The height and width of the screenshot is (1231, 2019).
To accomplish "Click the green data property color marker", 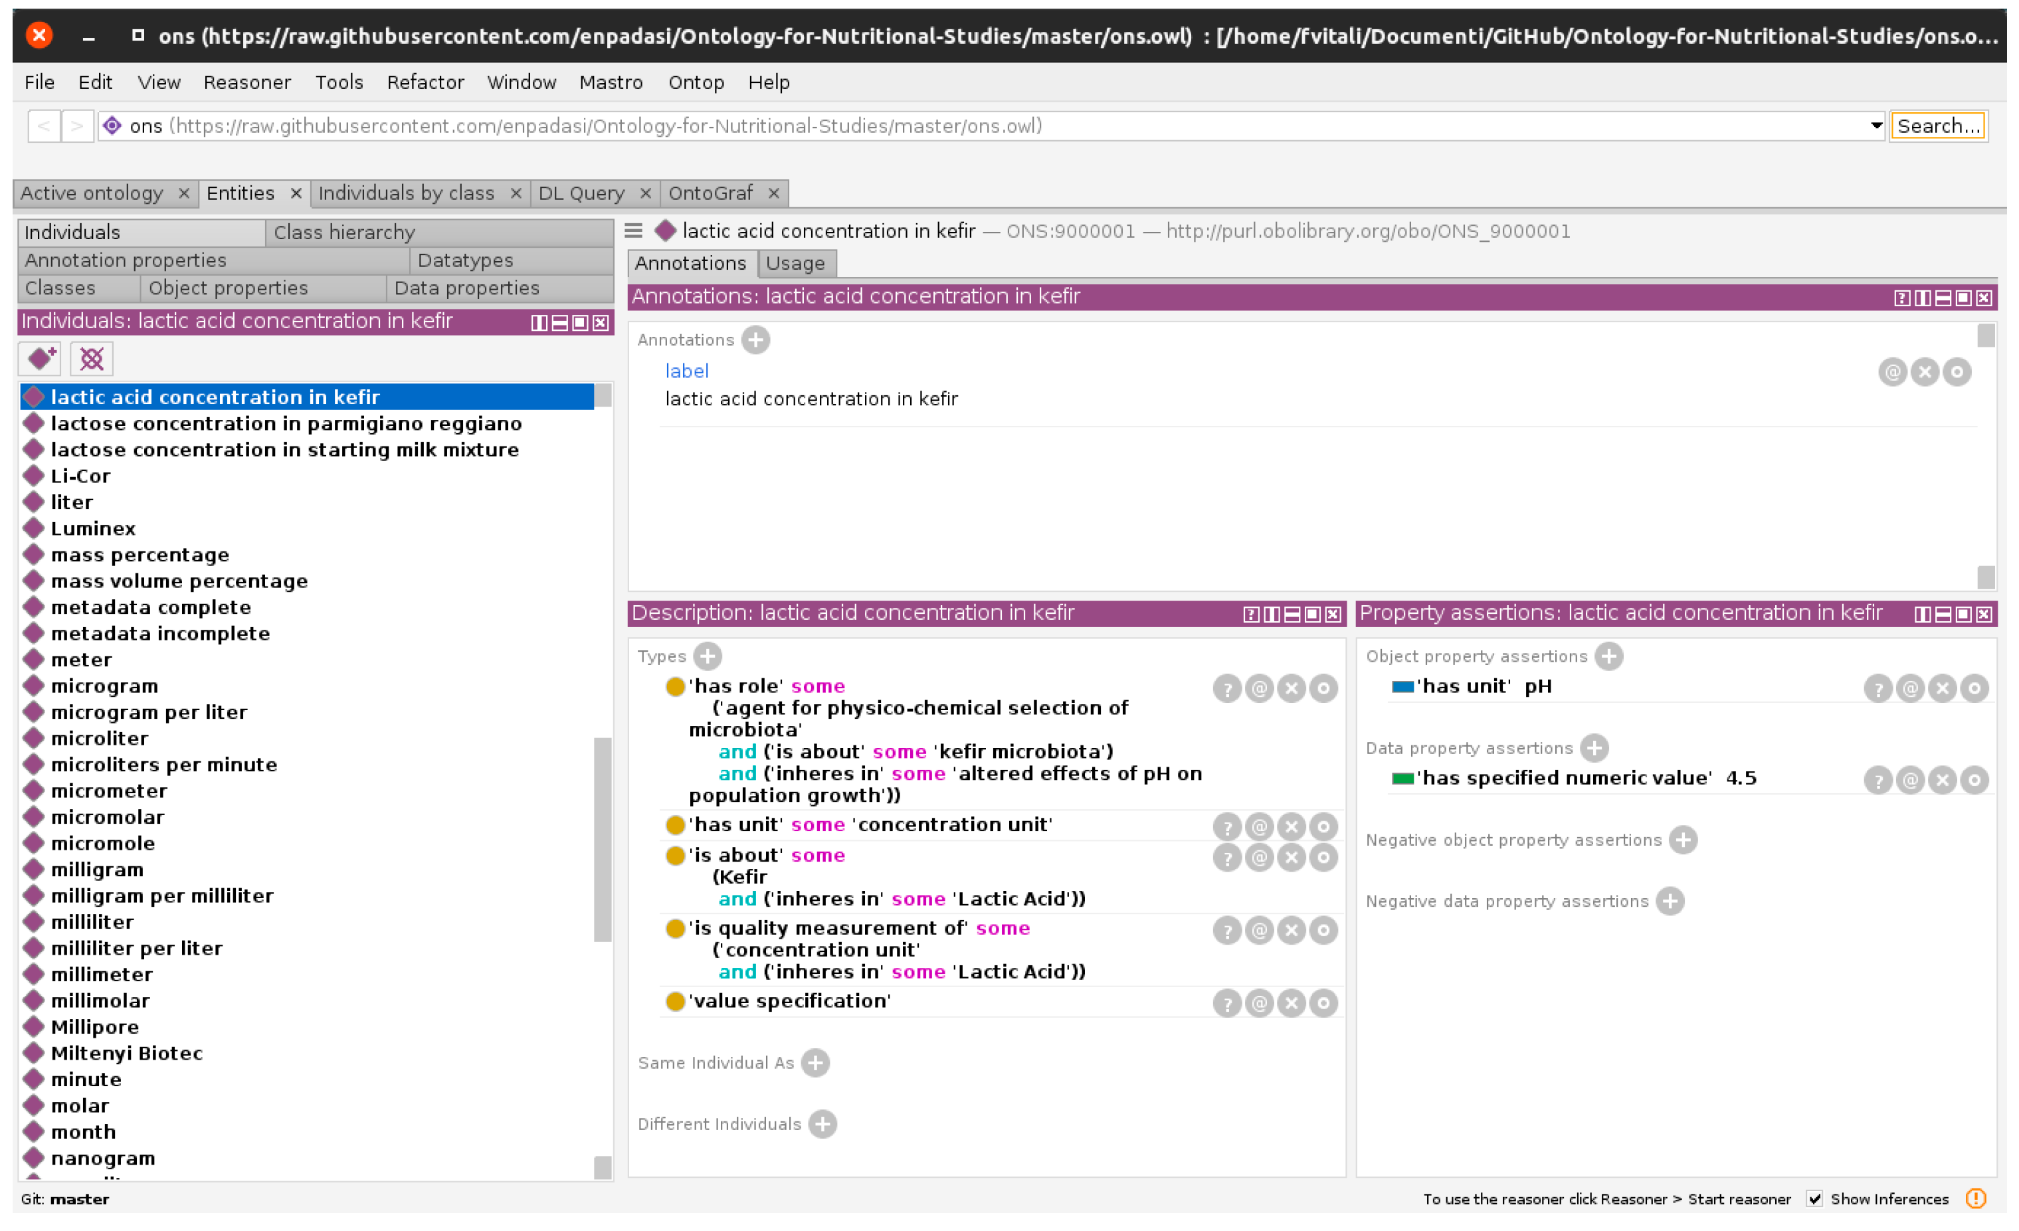I will click(x=1402, y=778).
